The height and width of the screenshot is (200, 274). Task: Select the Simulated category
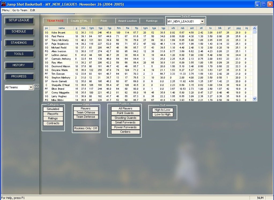click(x=53, y=109)
